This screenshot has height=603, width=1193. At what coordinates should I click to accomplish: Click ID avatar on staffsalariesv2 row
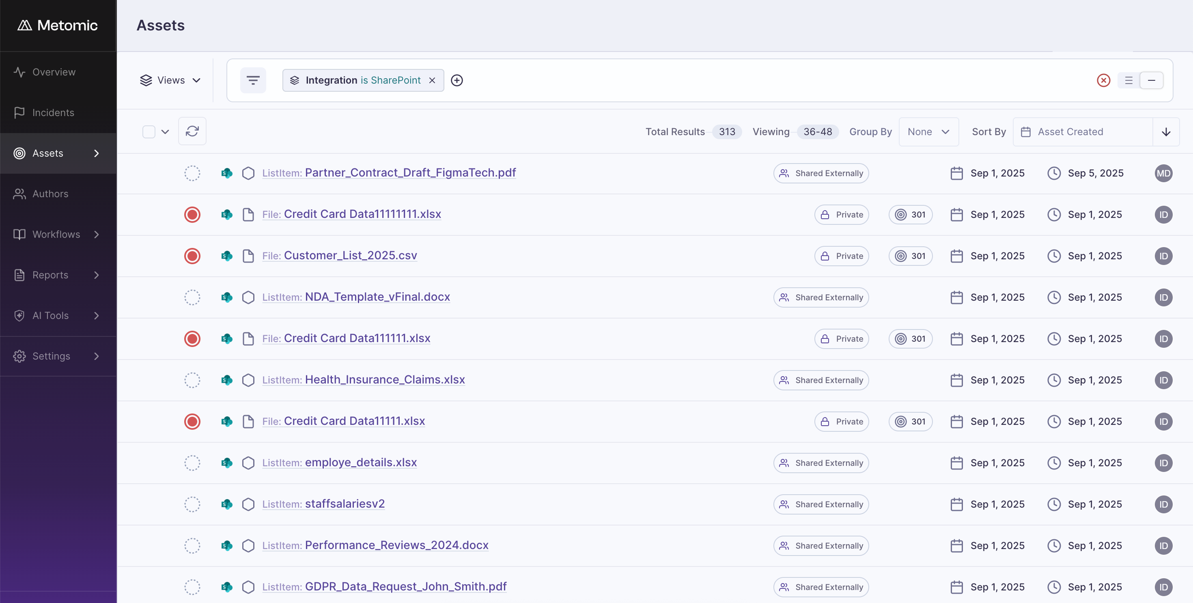1163,504
